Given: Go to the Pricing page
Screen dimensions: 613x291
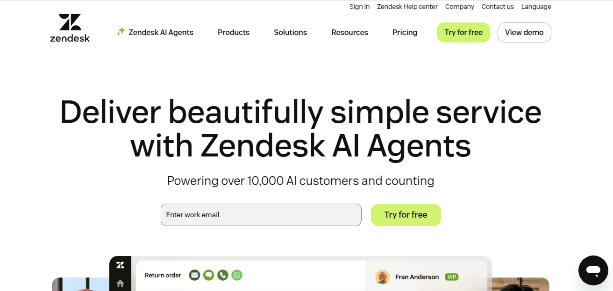Looking at the screenshot, I should click(x=405, y=33).
